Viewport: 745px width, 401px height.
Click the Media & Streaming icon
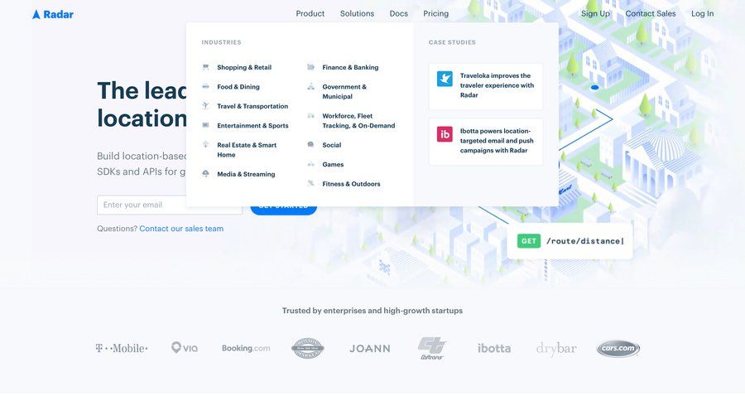[206, 174]
